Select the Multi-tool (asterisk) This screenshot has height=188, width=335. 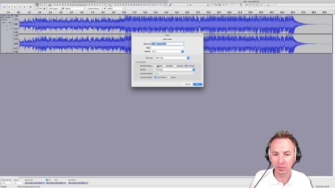point(44,9)
